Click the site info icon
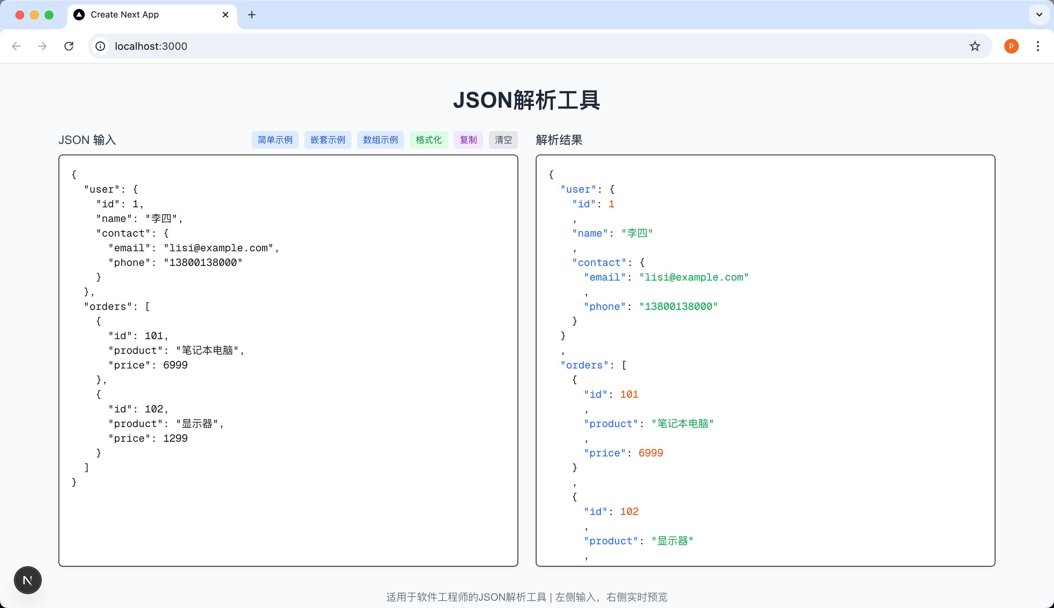The image size is (1054, 608). click(100, 46)
